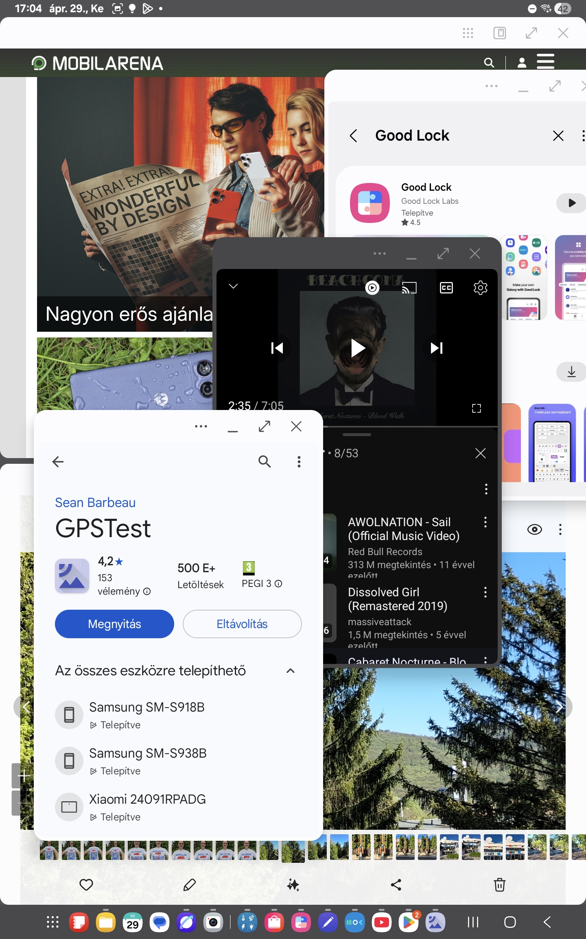
Task: Go back in the Play Store GPSTest page
Action: click(58, 461)
